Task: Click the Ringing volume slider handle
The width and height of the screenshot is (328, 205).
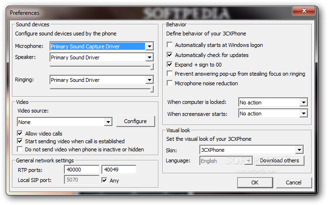Action: [152, 89]
